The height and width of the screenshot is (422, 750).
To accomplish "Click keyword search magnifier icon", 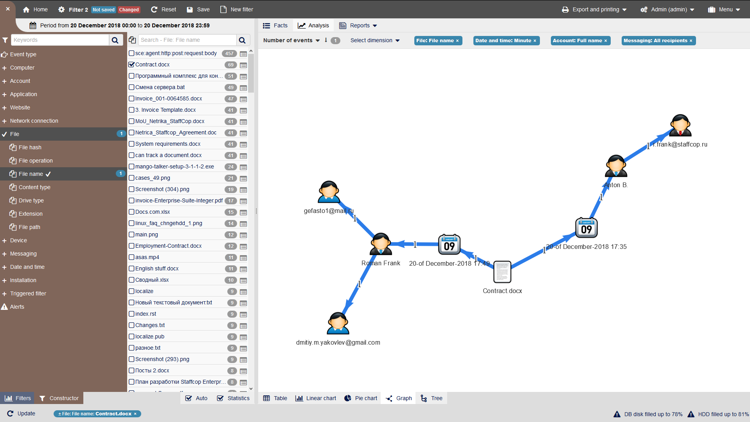I will (115, 40).
